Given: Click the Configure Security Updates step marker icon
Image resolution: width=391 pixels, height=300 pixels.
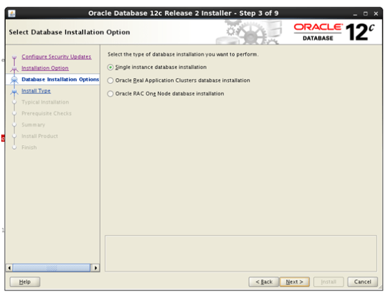Looking at the screenshot, I should pos(14,57).
